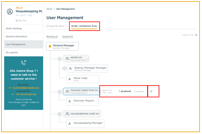Select the General Manager node
This screenshot has height=134, width=202.
62,46
